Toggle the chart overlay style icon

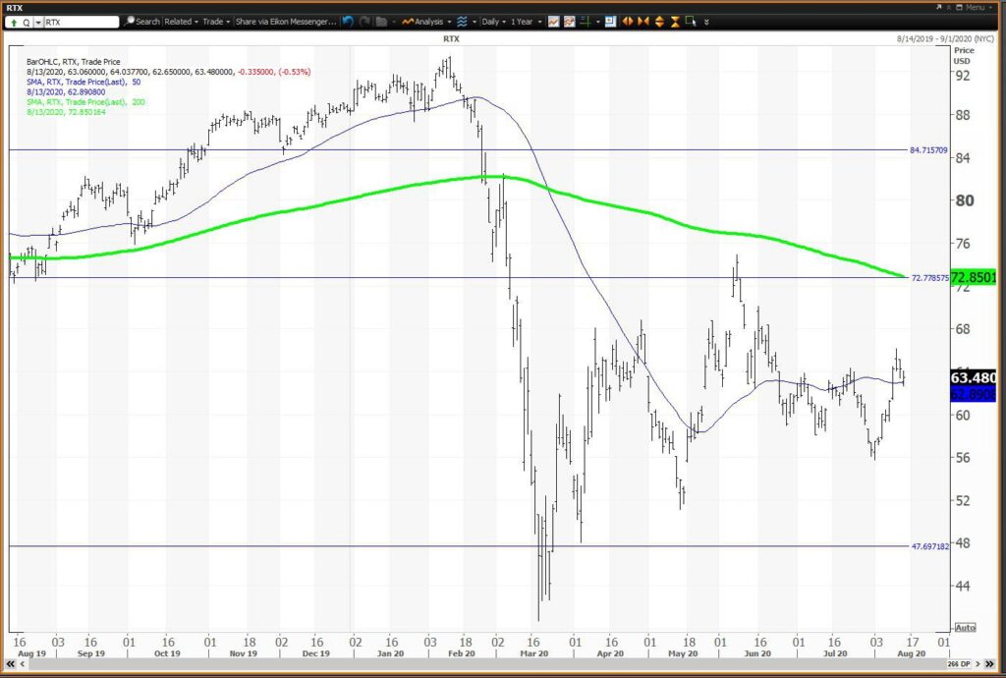569,22
